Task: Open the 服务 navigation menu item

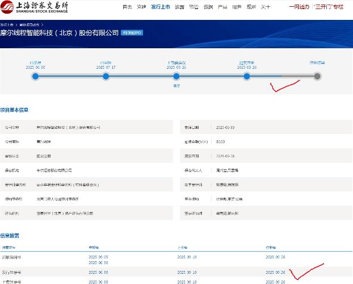Action: pos(237,7)
